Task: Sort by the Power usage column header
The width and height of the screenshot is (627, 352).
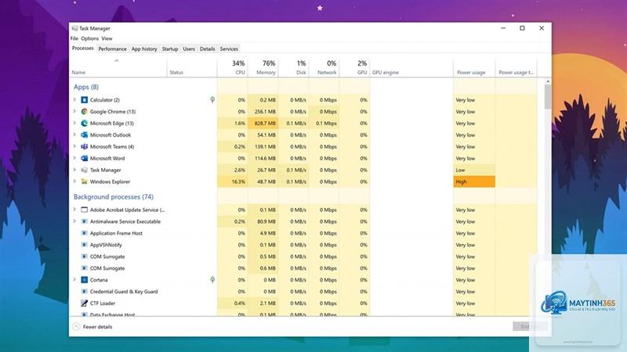Action: click(474, 67)
